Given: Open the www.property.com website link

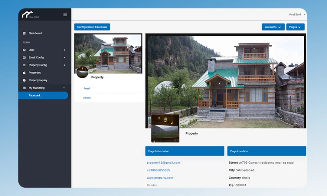Looking at the screenshot, I should click(x=160, y=178).
